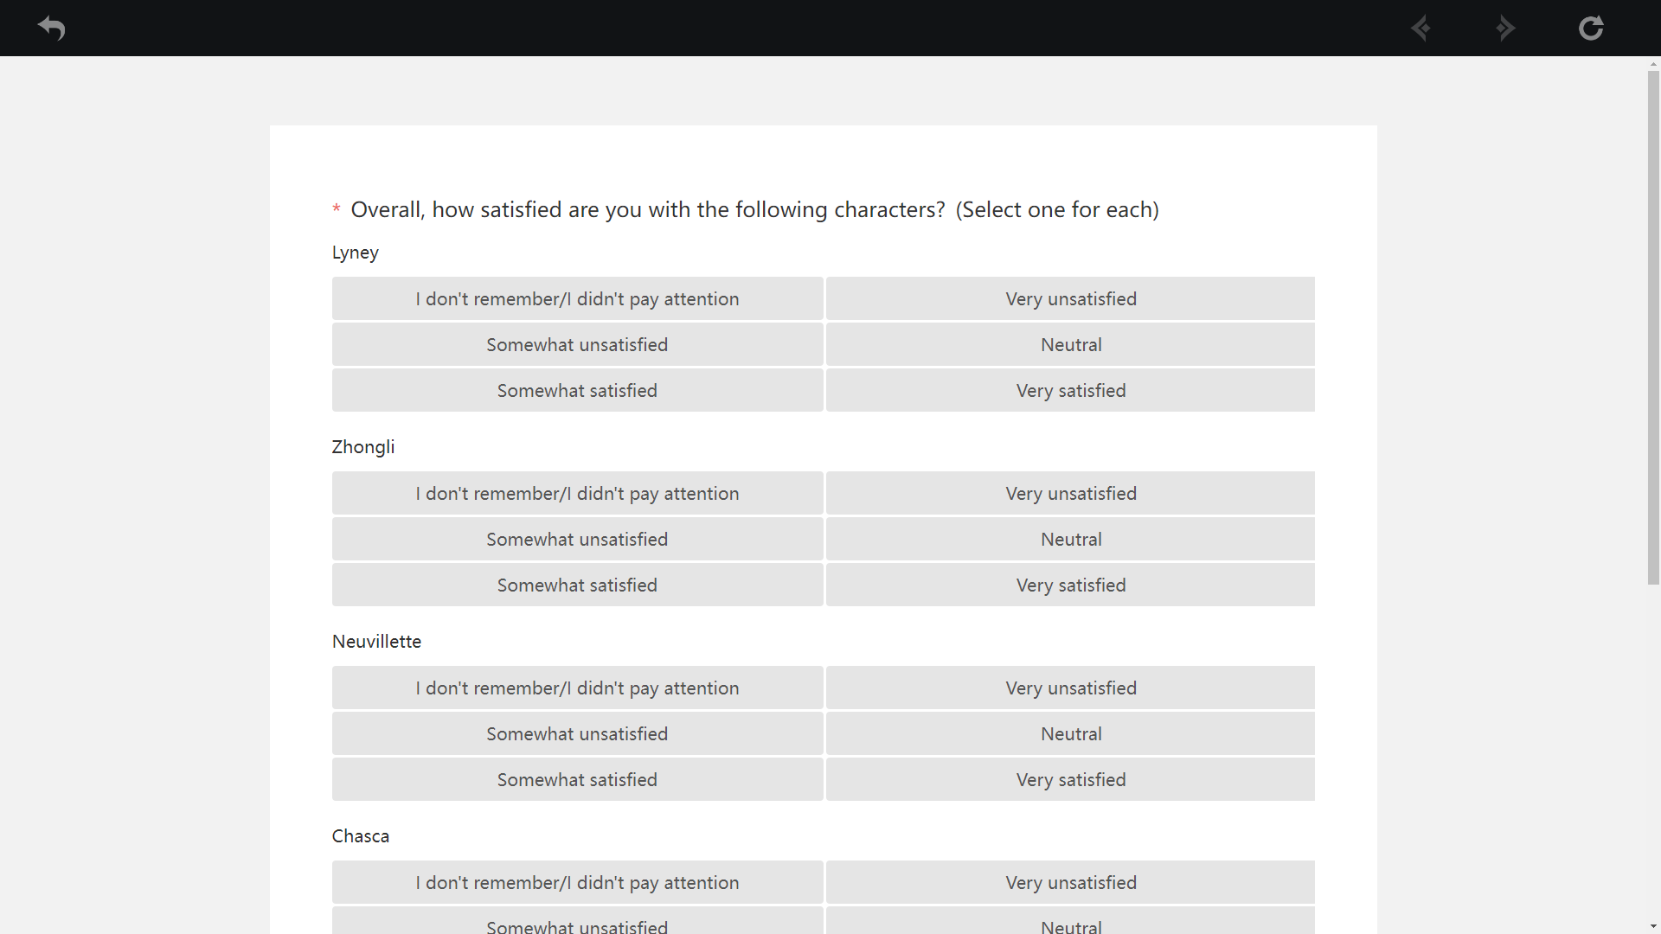Pick Very unsatisfied for Neuvillette
The image size is (1661, 934).
pos(1070,688)
